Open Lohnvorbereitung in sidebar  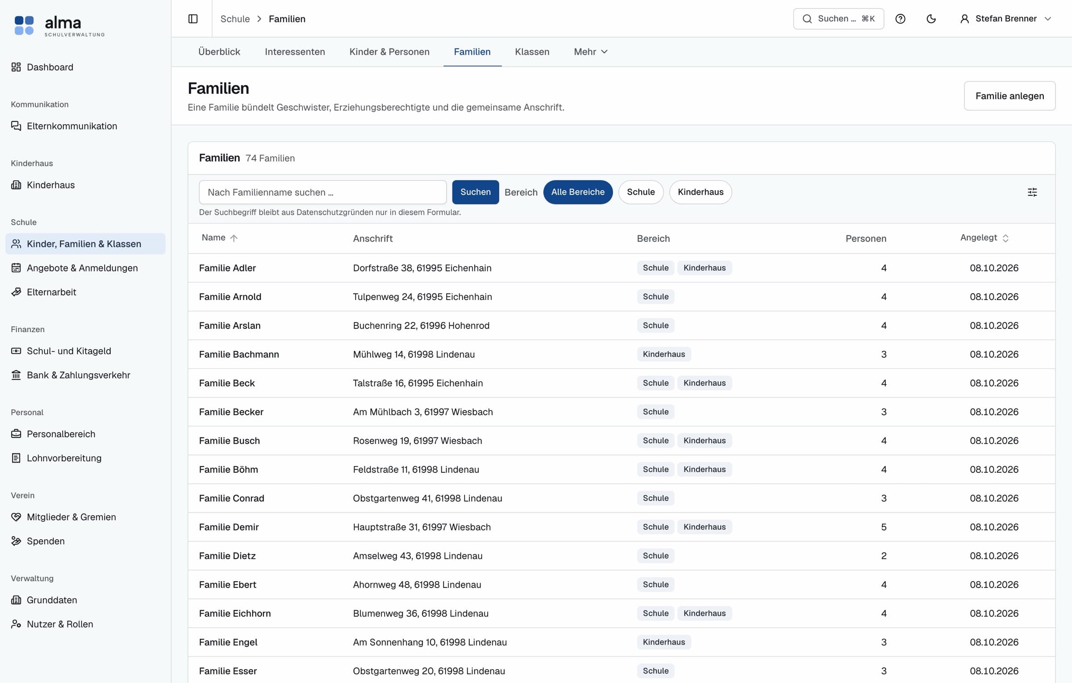click(85, 458)
